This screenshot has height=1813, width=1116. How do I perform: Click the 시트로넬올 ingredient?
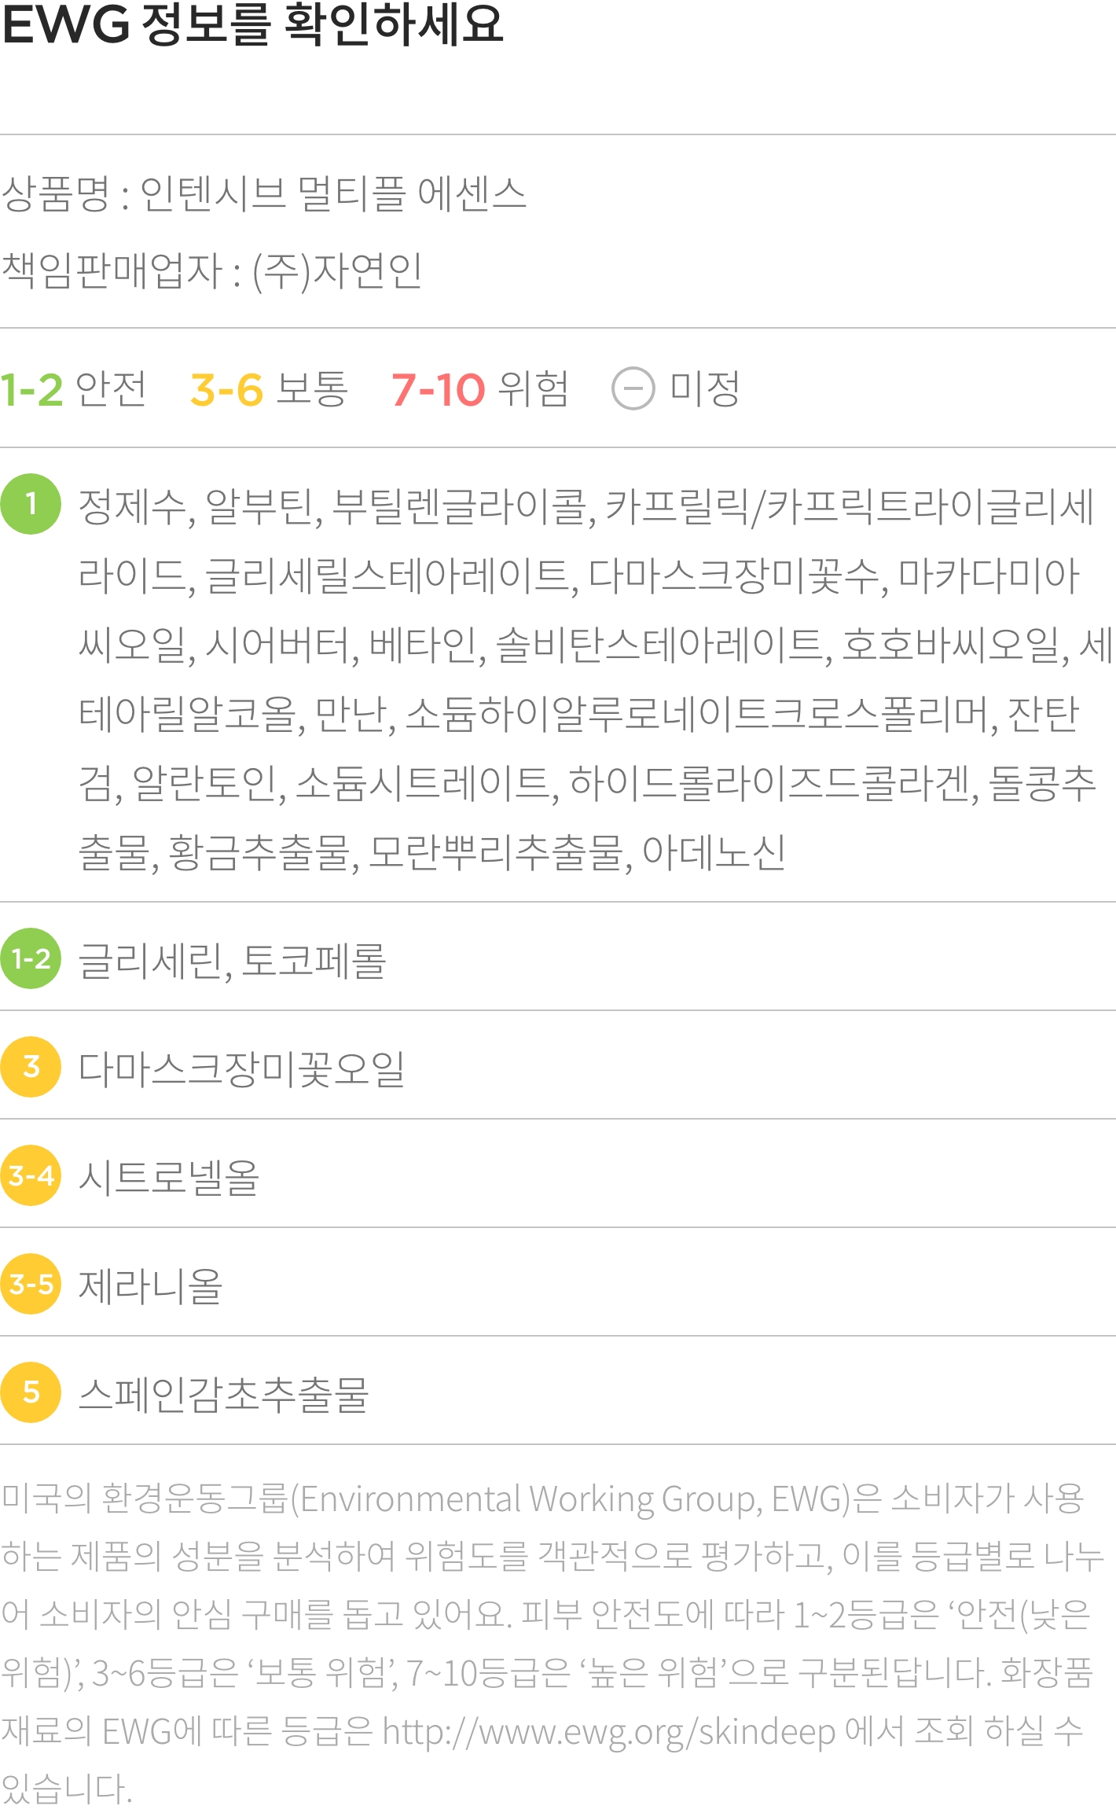pos(168,1177)
